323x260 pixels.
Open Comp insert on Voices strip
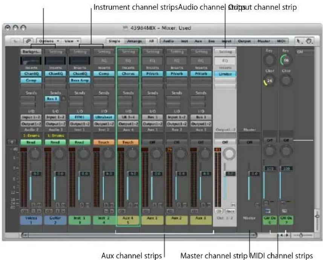click(x=31, y=80)
